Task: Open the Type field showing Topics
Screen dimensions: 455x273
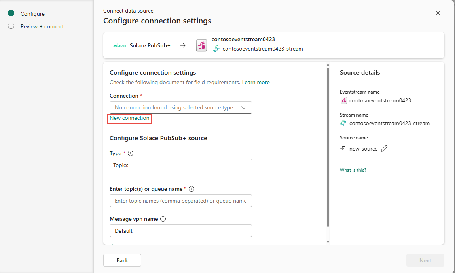Action: point(180,165)
